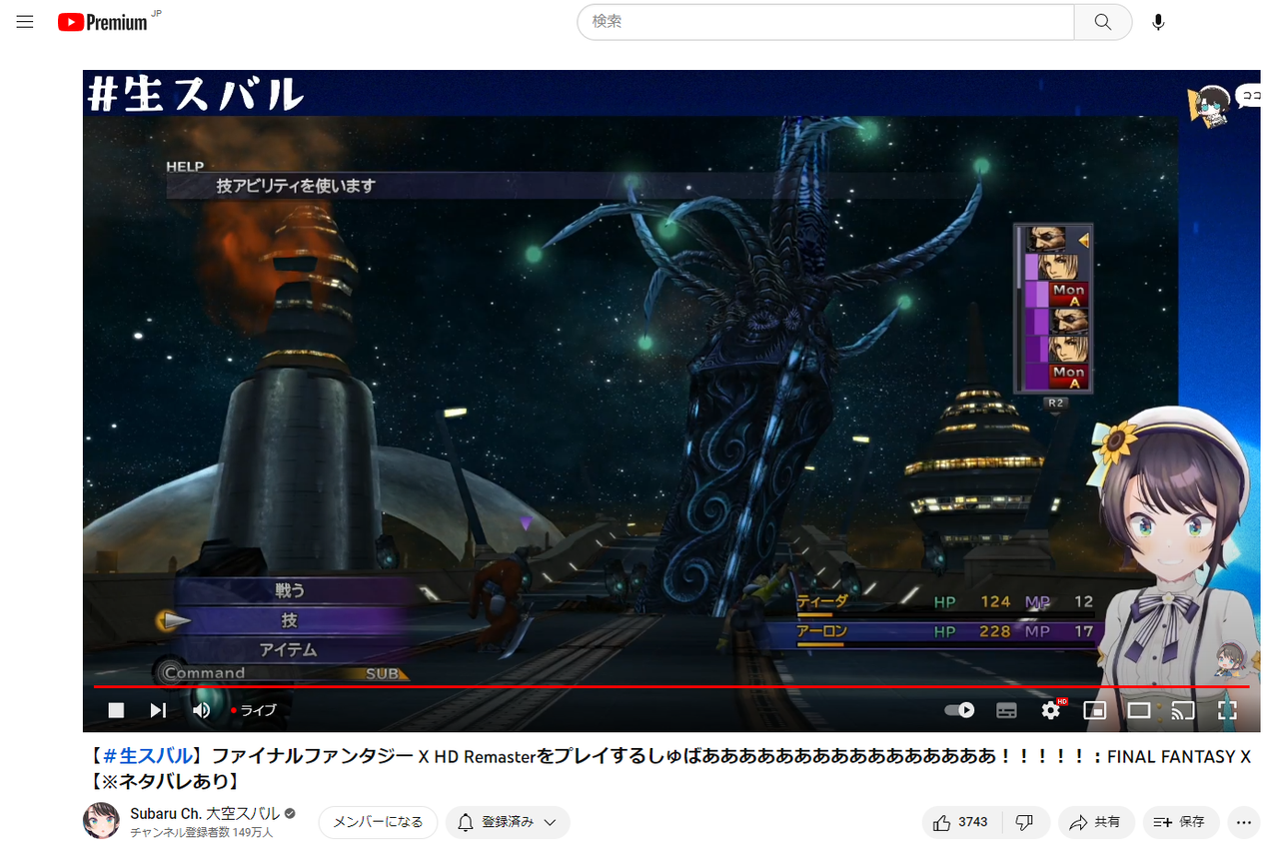
Task: Open the Subaru Ch. channel avatar
Action: [101, 821]
